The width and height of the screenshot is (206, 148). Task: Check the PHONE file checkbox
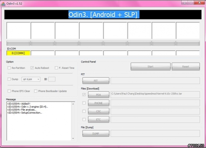[84, 103]
